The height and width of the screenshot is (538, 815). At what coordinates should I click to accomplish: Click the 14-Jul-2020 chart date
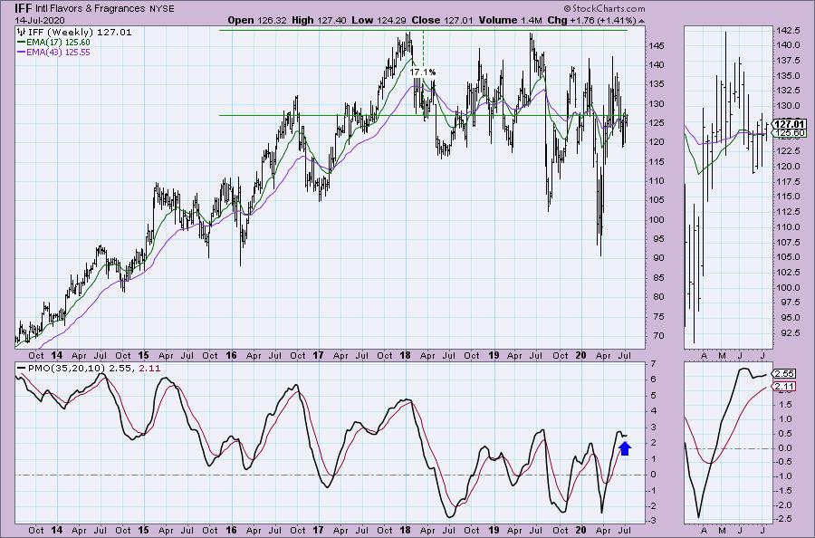pos(40,20)
